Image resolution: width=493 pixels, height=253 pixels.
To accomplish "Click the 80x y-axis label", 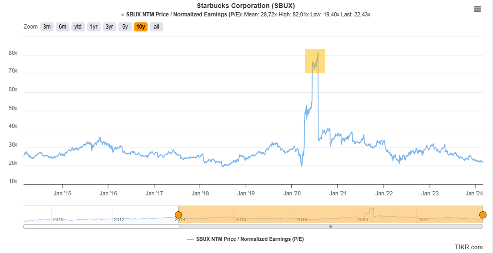I will (x=13, y=53).
